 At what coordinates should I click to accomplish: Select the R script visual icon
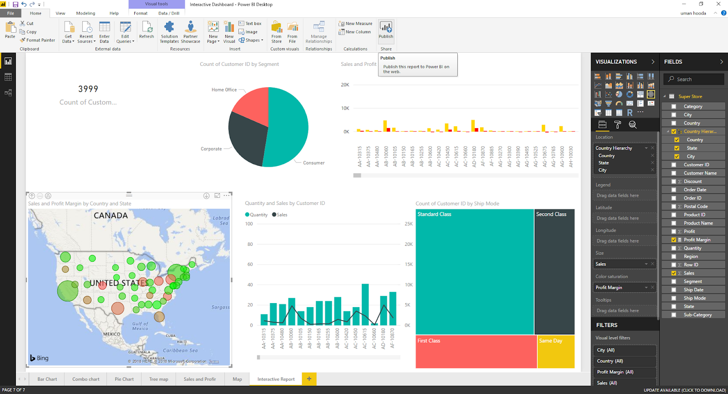(x=630, y=112)
